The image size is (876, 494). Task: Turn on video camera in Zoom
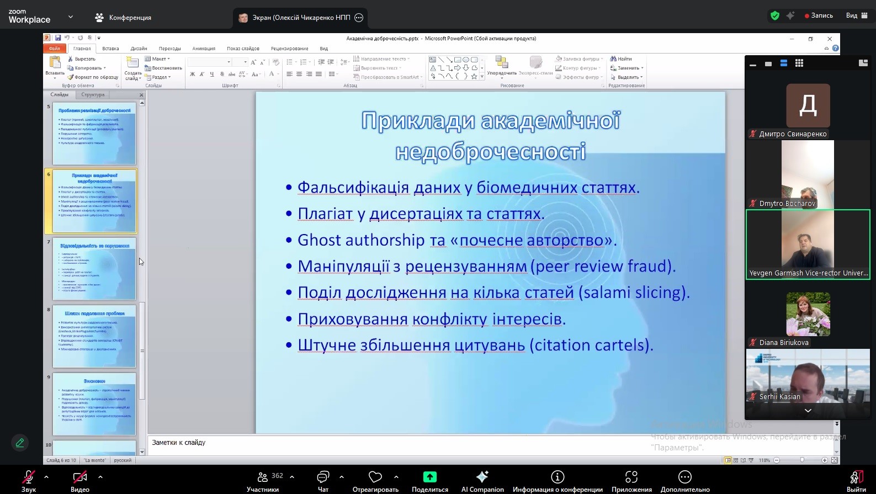[x=79, y=477]
